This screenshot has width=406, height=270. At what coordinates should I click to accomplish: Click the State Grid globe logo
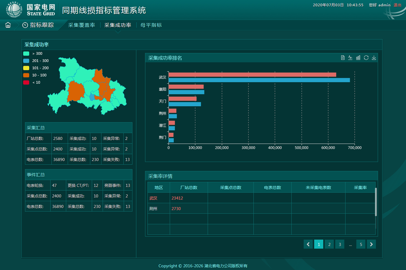(x=14, y=9)
